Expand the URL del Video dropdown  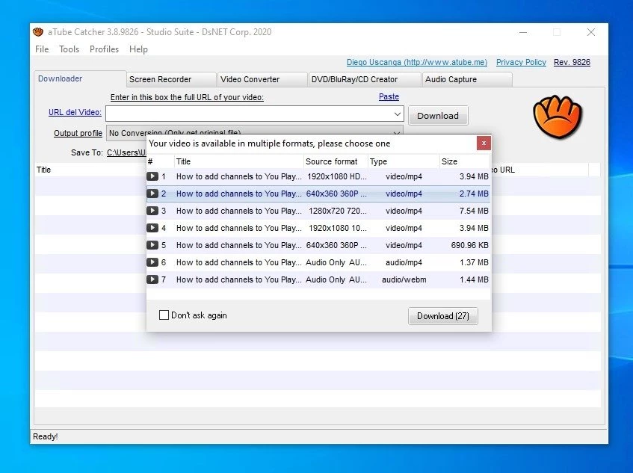397,115
